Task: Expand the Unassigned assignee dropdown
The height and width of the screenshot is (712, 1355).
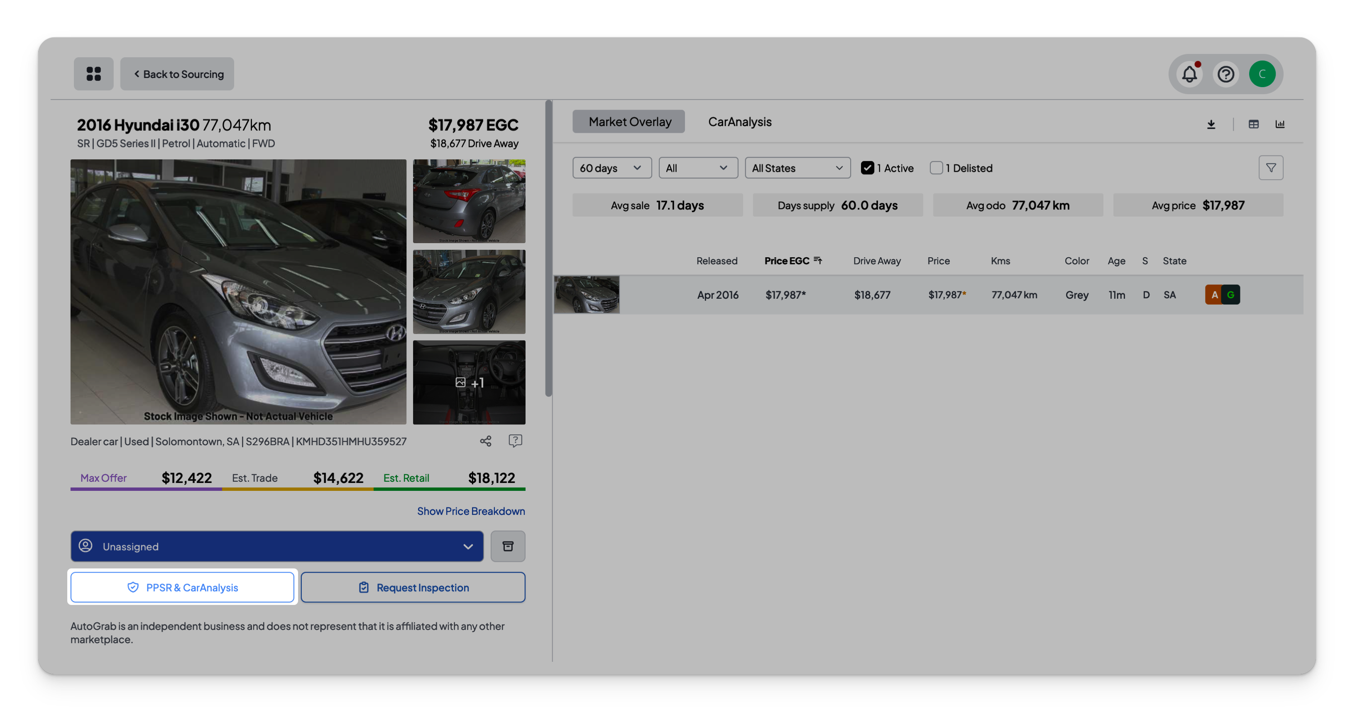Action: tap(276, 546)
